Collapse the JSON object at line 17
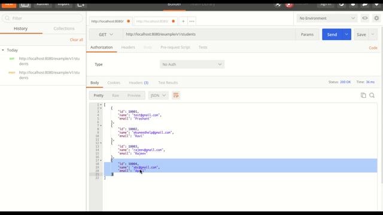The image size is (383, 215). pyautogui.click(x=101, y=161)
